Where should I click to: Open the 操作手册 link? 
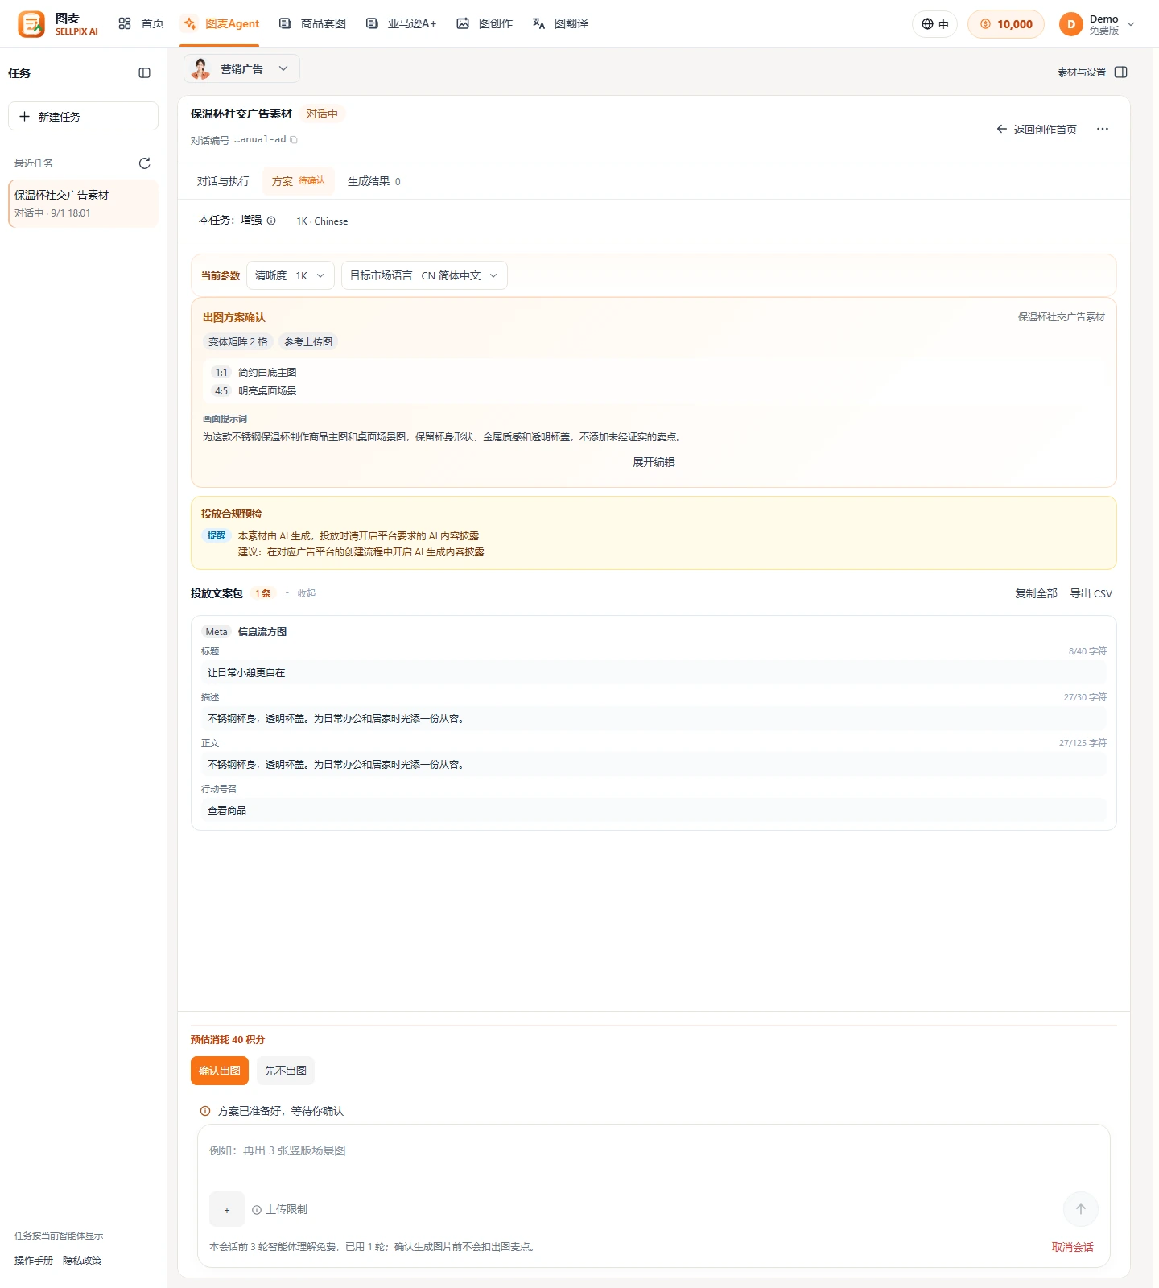point(34,1261)
